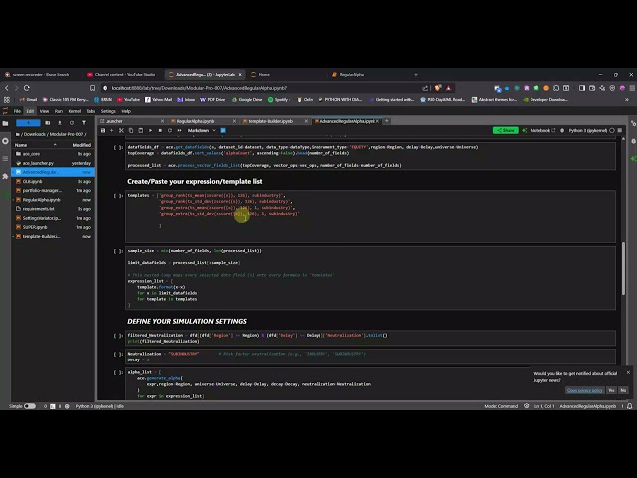
Task: Click inside the templates code cell
Action: click(370, 216)
